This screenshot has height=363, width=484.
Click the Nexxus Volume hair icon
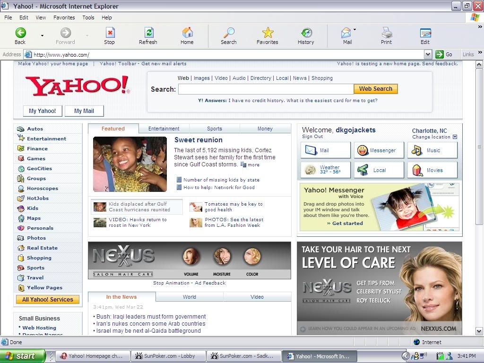pyautogui.click(x=191, y=256)
